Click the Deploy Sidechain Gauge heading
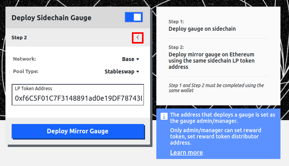Screen dimensions: 289x166 (x=51, y=17)
